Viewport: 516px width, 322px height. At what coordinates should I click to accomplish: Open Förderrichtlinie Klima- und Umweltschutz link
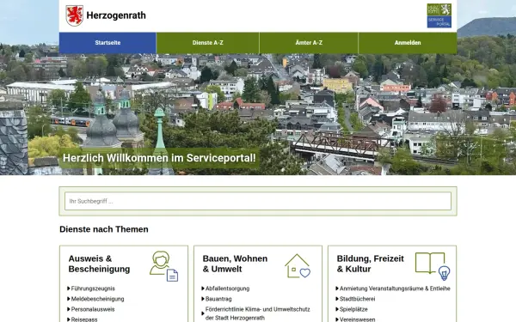258,313
